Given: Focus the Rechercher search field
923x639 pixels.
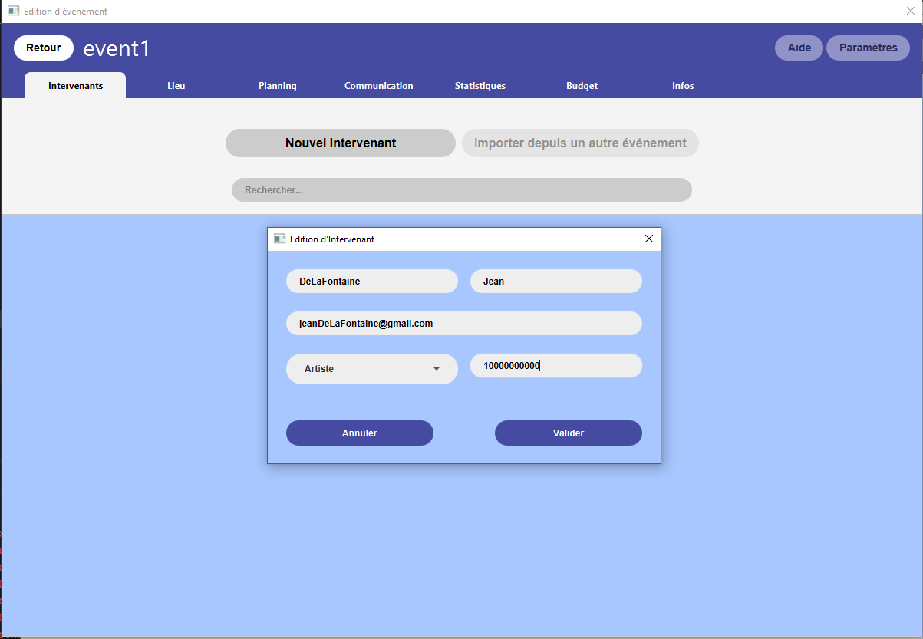Looking at the screenshot, I should (x=462, y=189).
